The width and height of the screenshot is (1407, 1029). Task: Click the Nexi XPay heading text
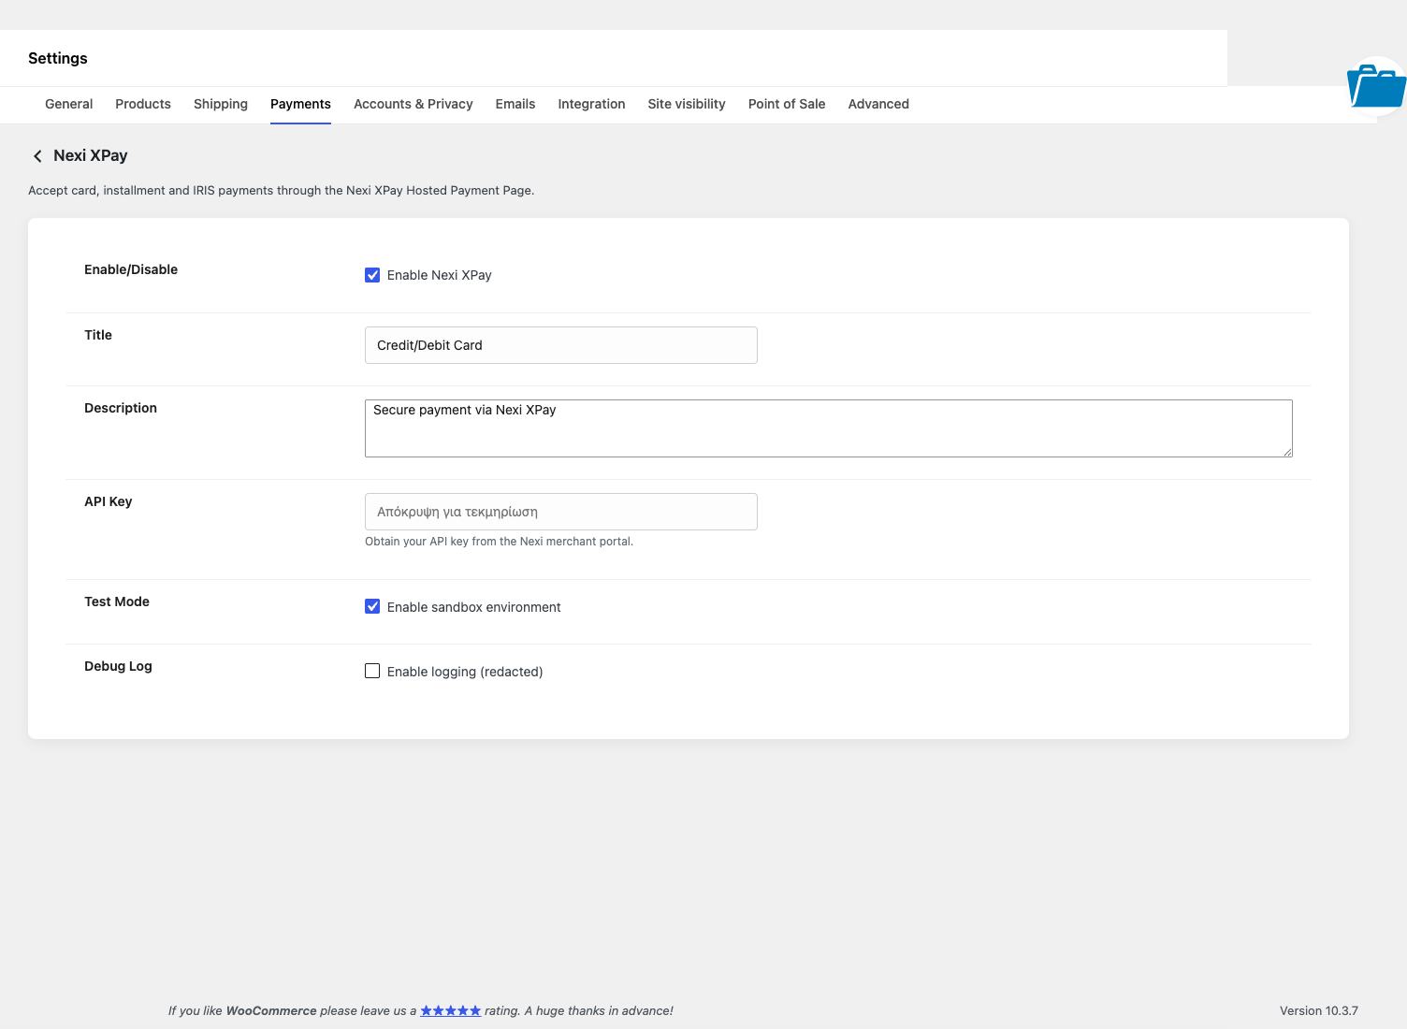(x=91, y=156)
